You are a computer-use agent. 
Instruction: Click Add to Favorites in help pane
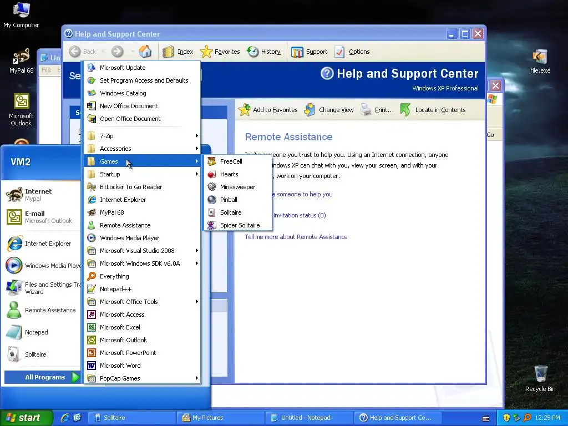click(268, 110)
